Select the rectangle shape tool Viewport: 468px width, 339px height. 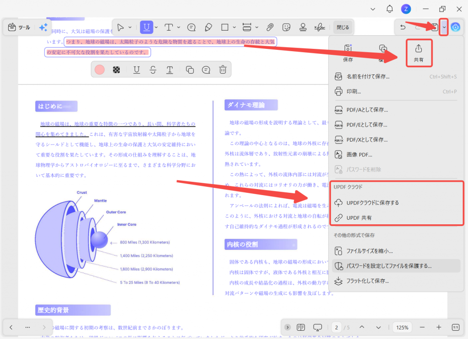tap(225, 27)
